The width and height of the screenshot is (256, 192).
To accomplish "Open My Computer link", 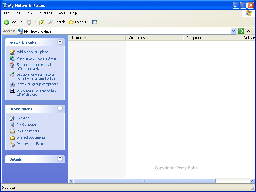I will click(x=27, y=124).
